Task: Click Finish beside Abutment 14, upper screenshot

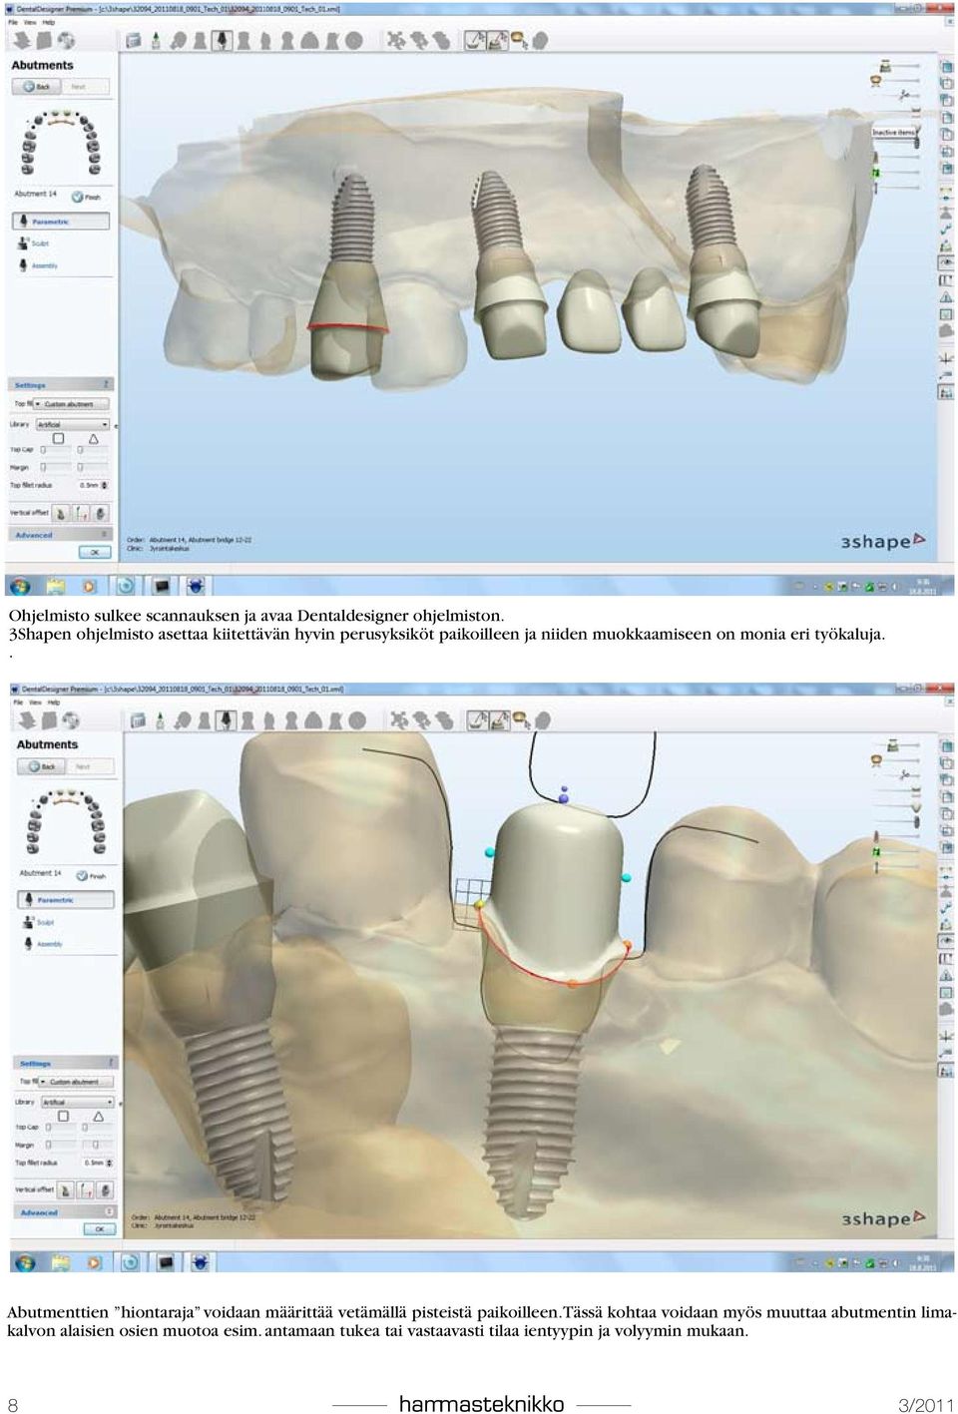Action: pos(87,197)
